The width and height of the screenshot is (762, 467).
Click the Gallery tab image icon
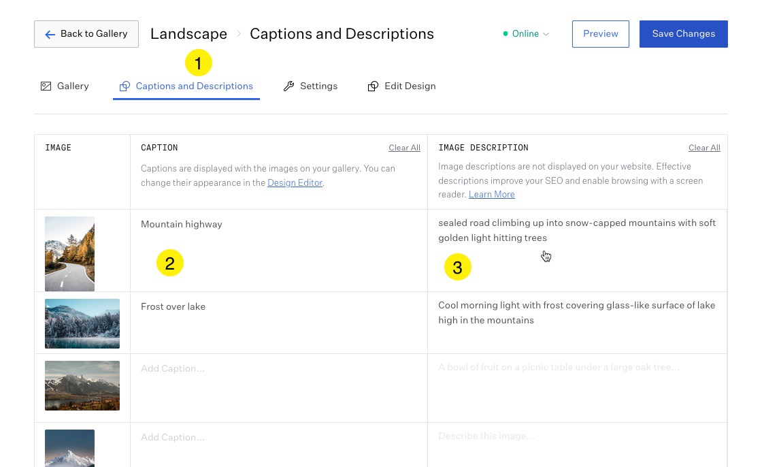(46, 86)
